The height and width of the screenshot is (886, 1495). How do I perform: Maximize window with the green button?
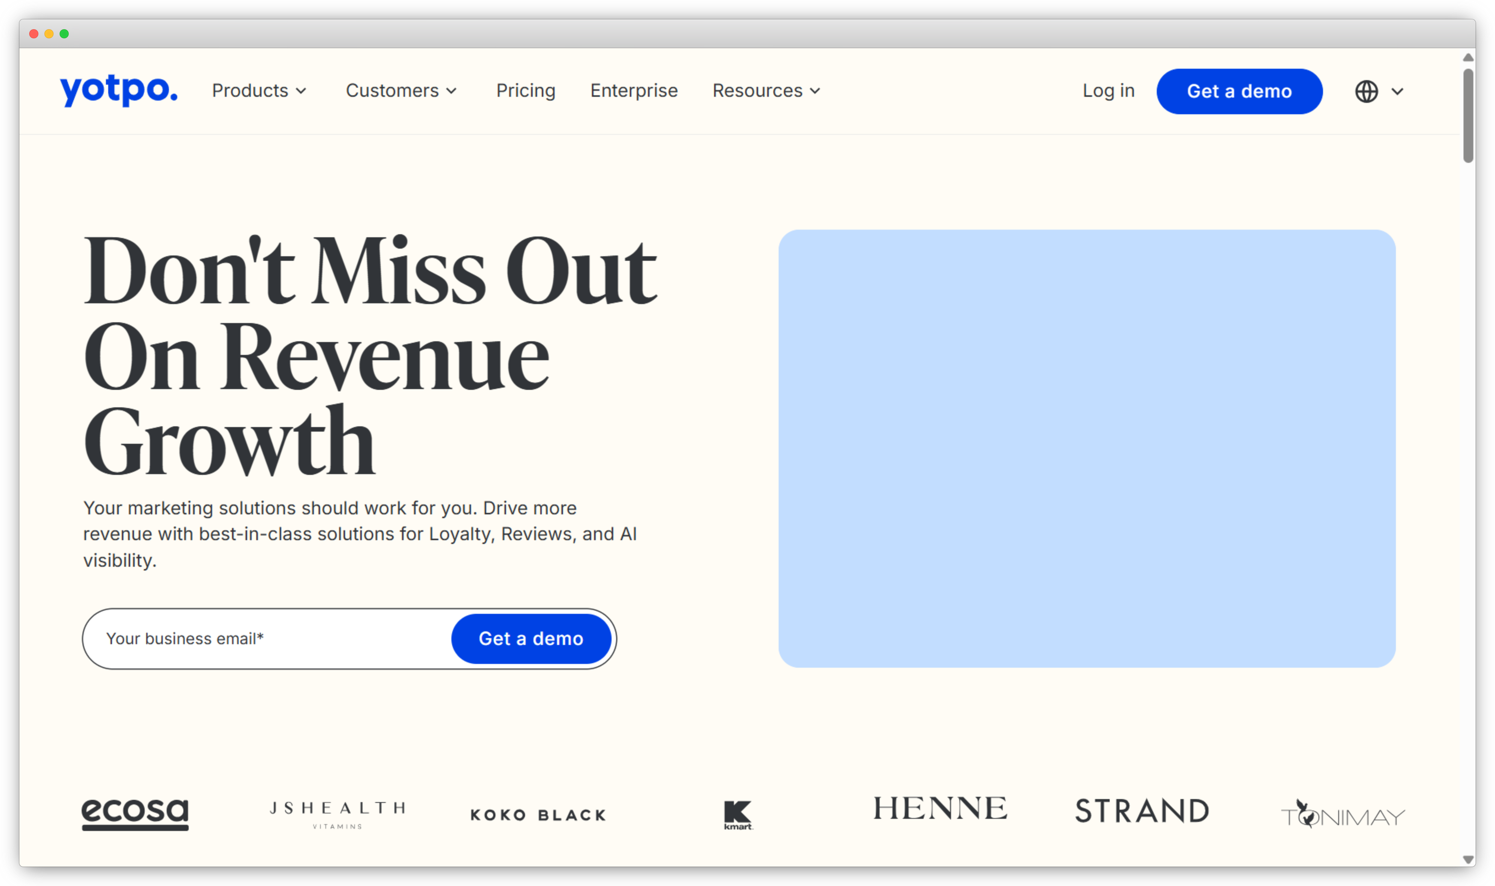coord(64,33)
